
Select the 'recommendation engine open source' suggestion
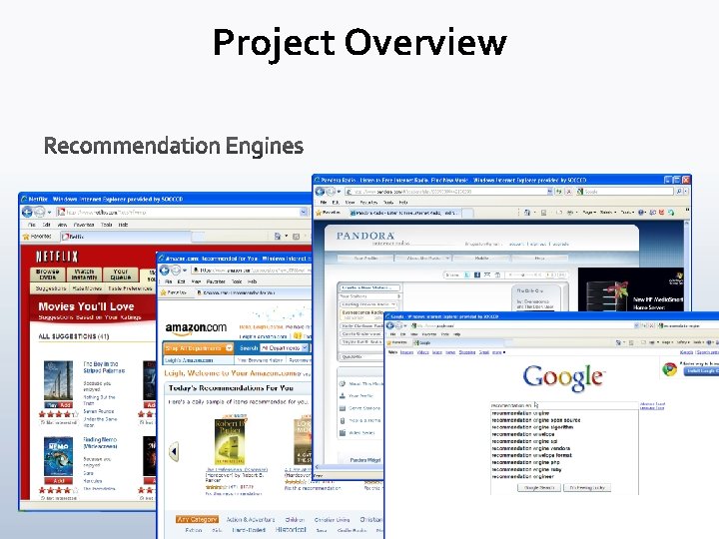(536, 420)
